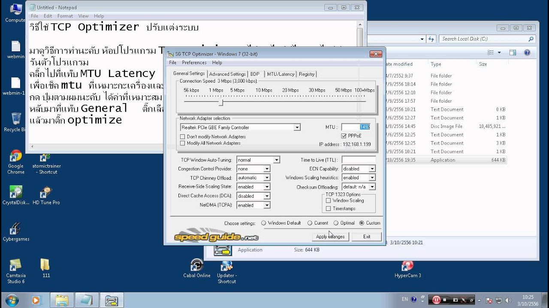
Task: Select the Cybergames desktop icon
Action: pos(16,232)
